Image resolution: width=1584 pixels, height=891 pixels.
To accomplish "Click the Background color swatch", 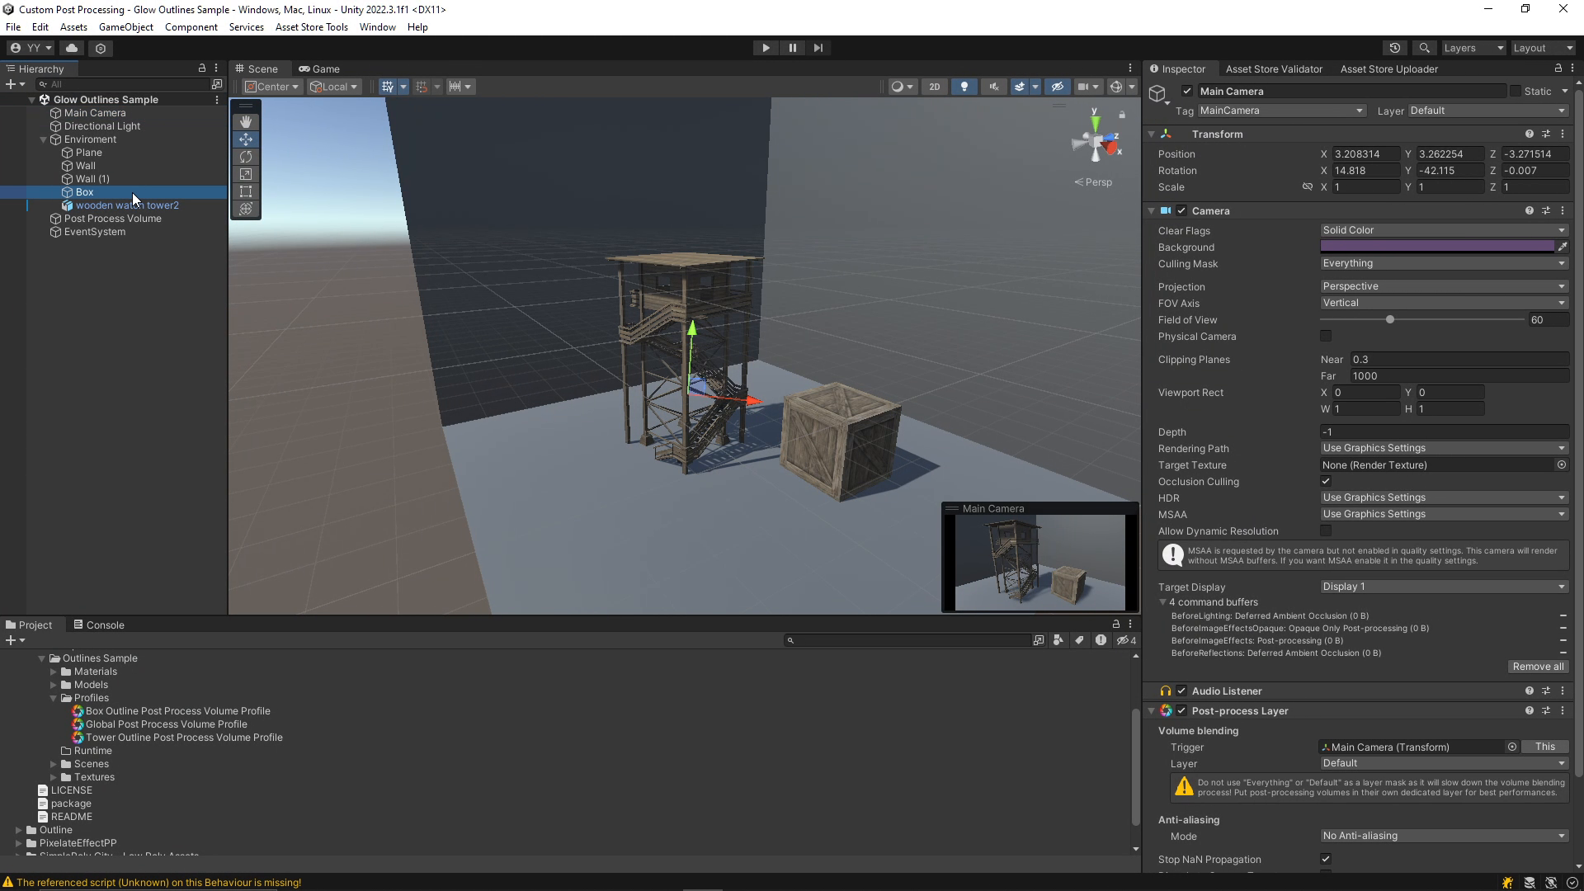I will coord(1437,247).
